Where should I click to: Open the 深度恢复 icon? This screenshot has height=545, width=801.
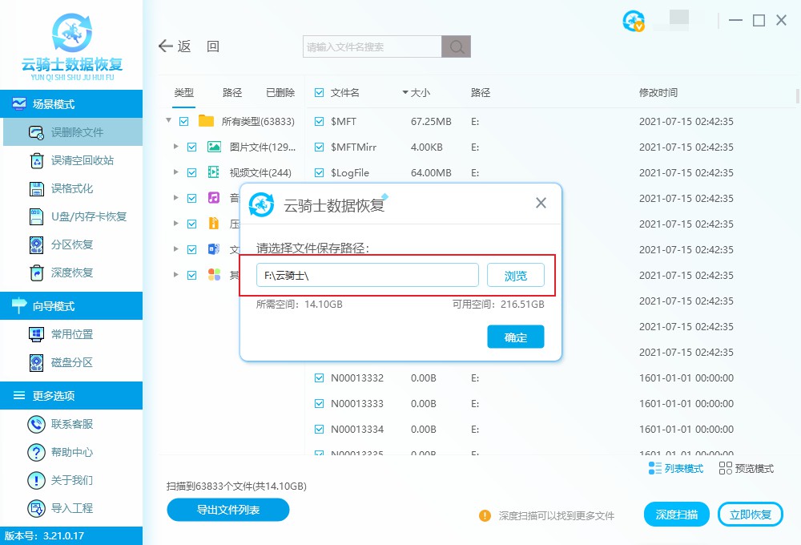(37, 273)
